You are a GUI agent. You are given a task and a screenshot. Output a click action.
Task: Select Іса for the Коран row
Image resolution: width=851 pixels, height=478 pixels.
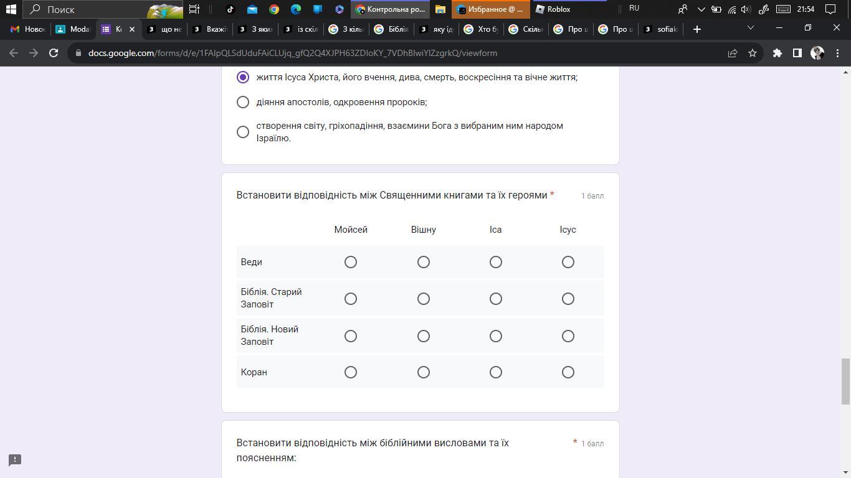point(495,372)
